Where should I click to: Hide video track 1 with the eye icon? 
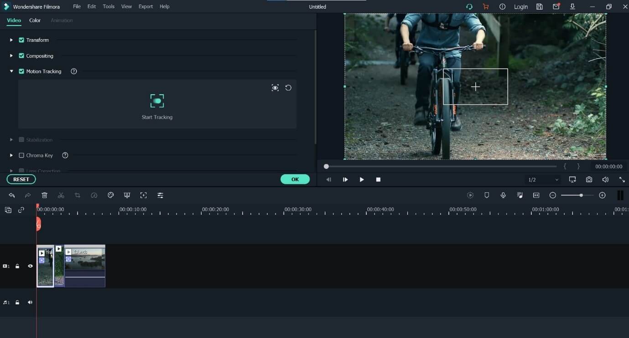click(30, 266)
